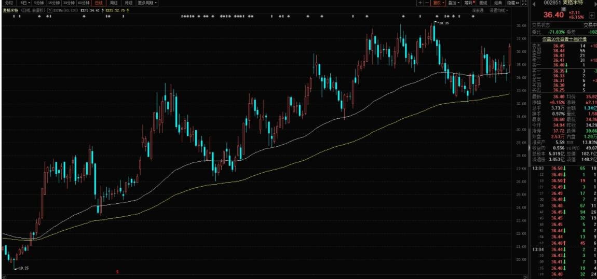Switch to 周线 weekly chart tab

coord(114,3)
